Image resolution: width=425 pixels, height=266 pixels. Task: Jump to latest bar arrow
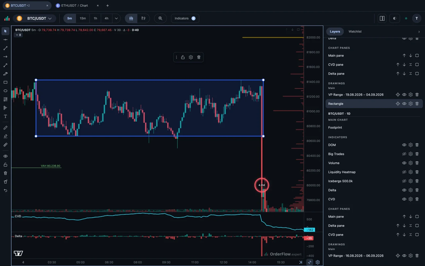(x=301, y=262)
